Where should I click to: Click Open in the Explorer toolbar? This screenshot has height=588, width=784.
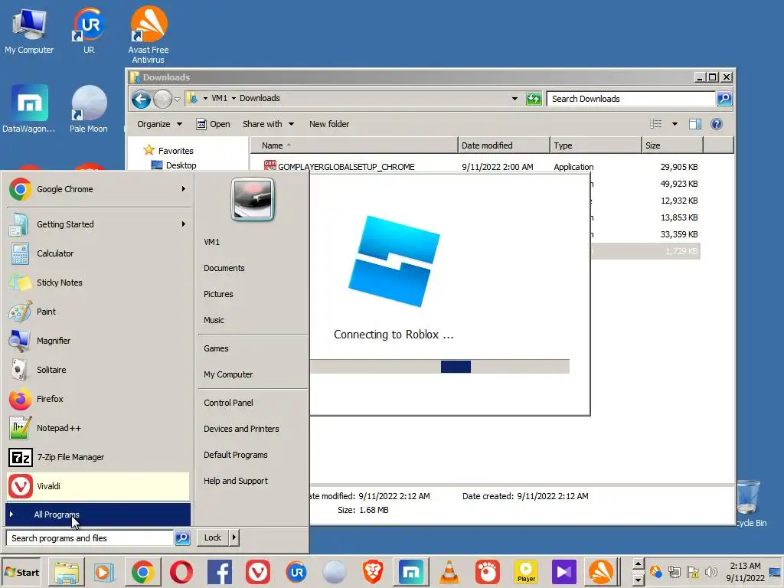coord(213,124)
